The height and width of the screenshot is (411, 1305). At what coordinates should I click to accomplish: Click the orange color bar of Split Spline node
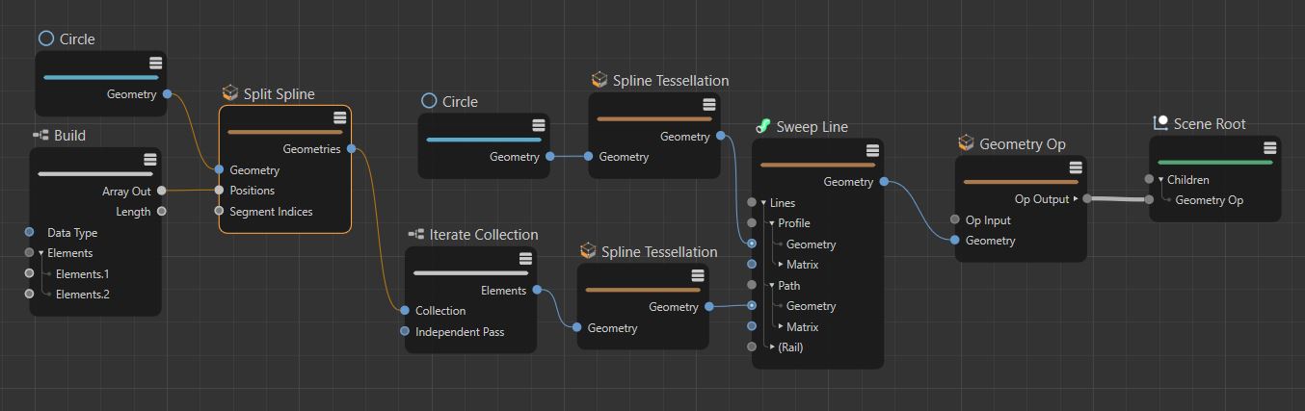(x=285, y=132)
